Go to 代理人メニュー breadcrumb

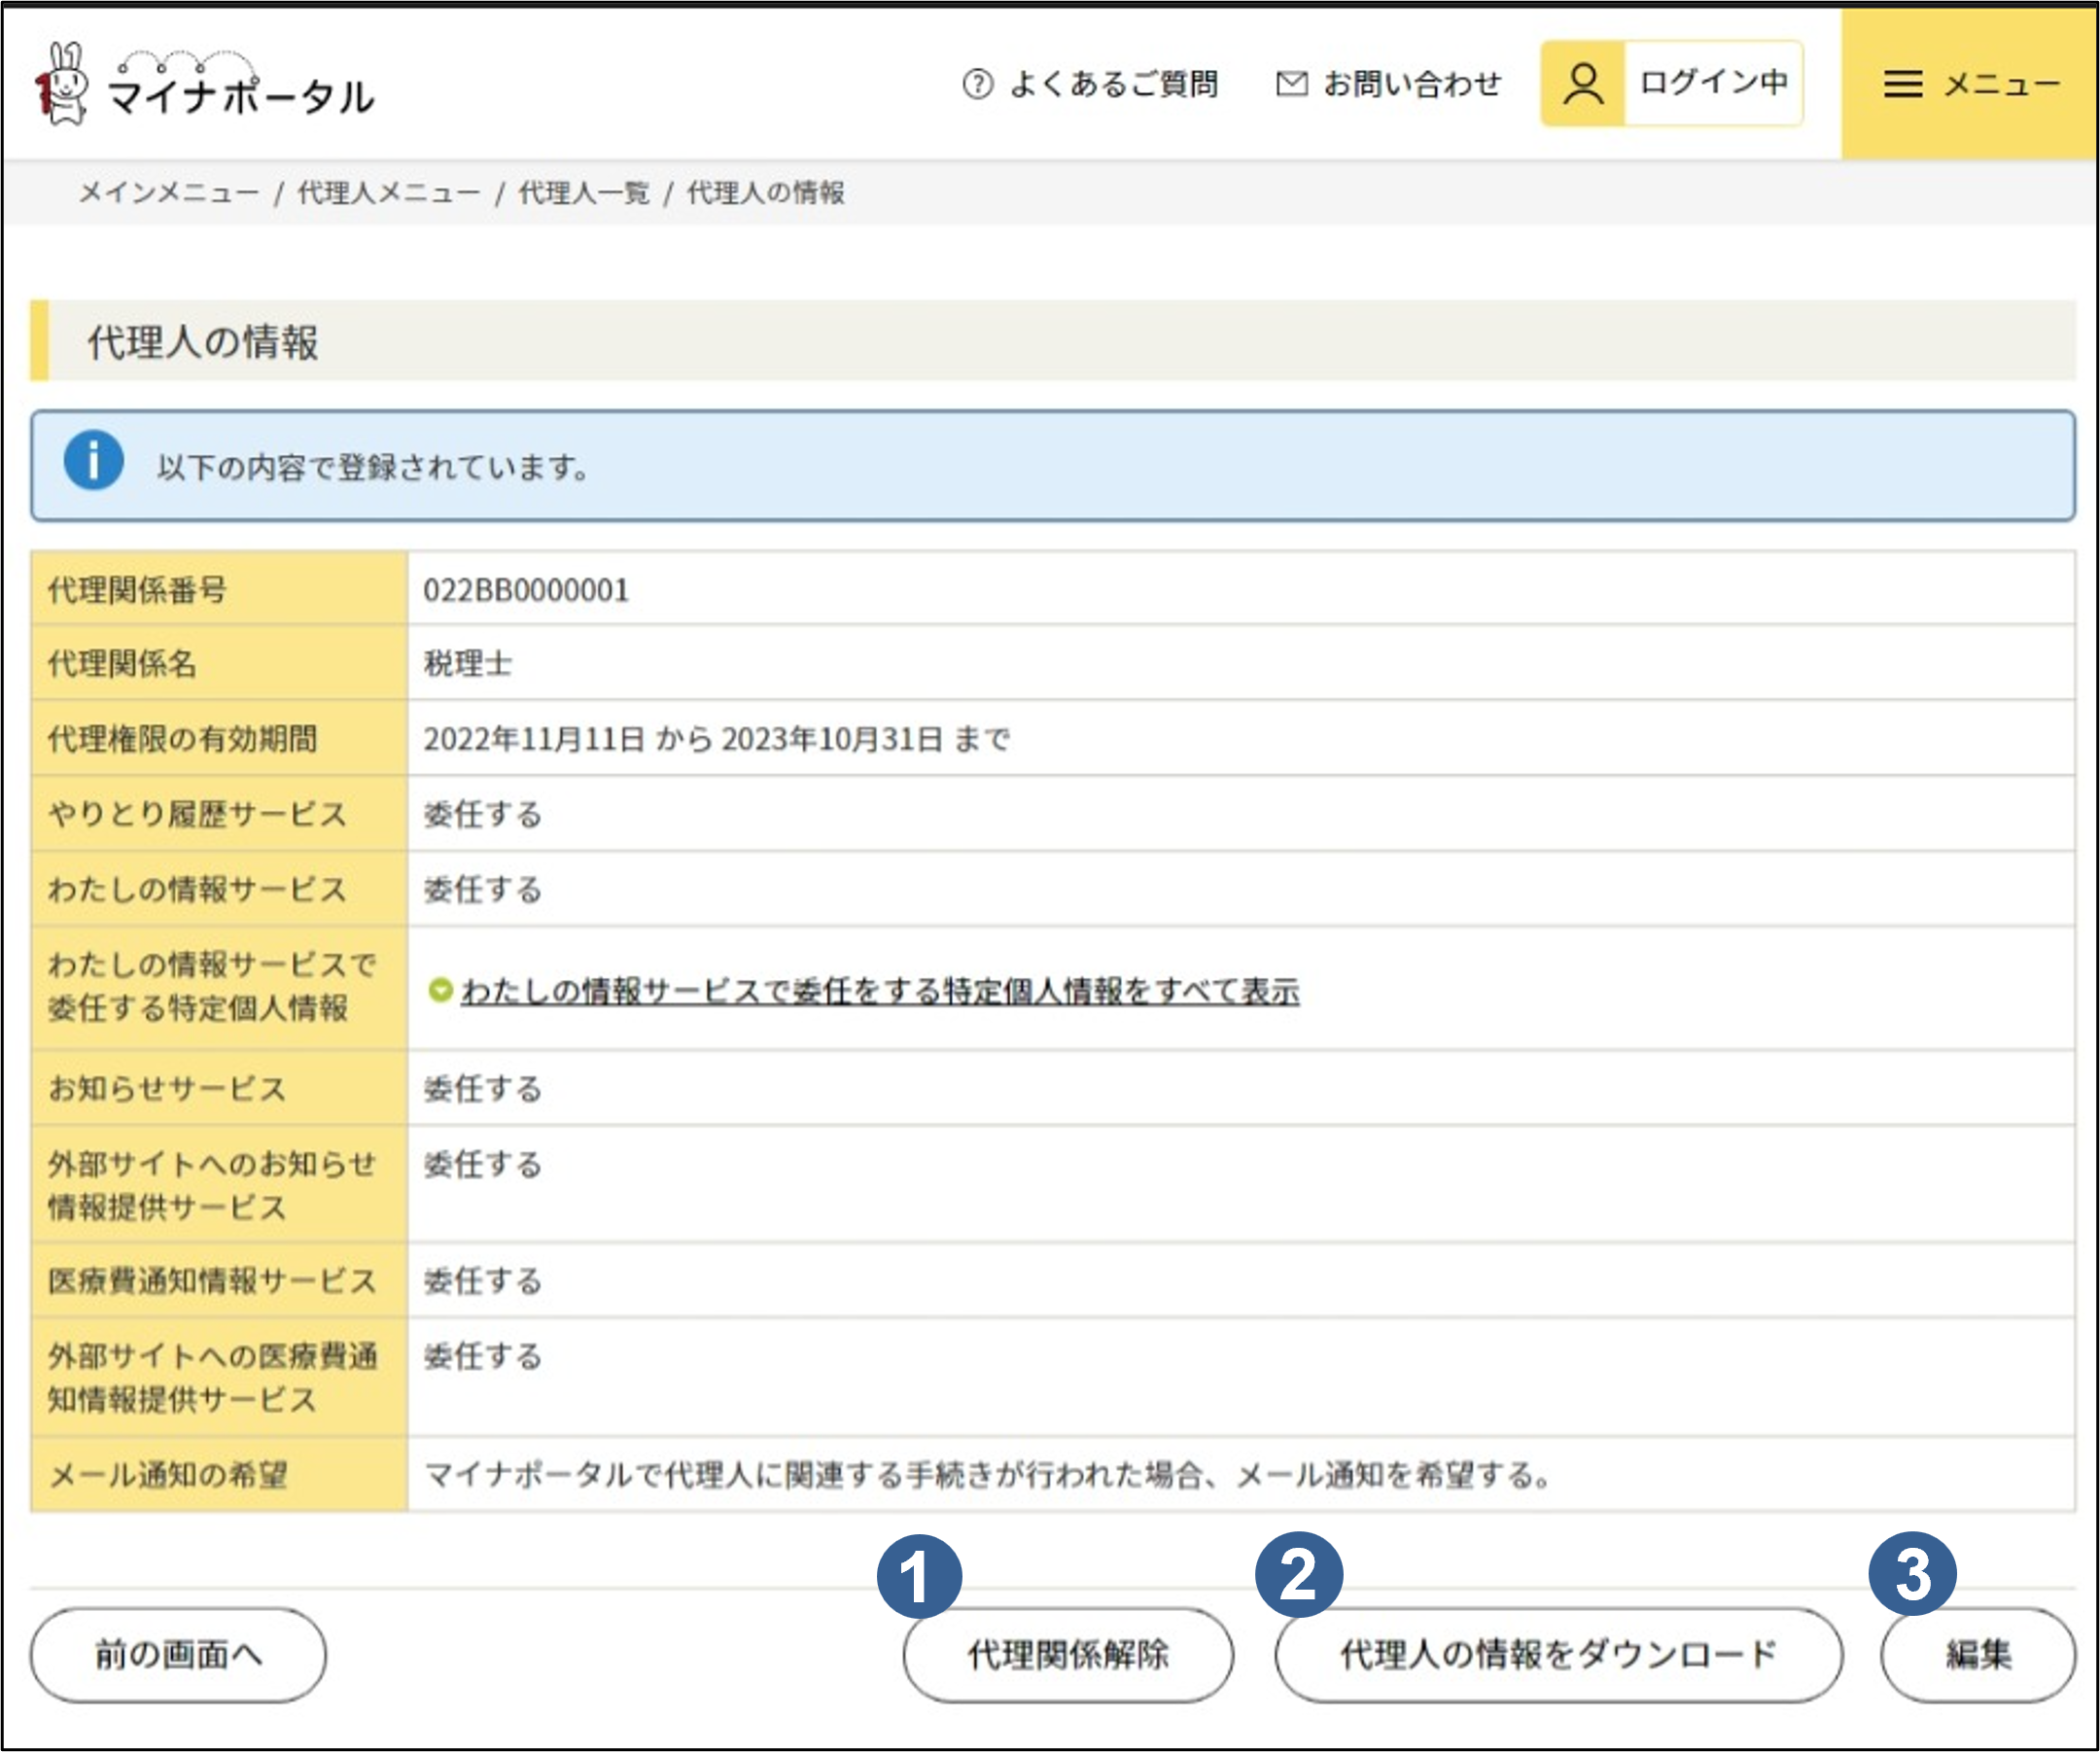point(389,192)
